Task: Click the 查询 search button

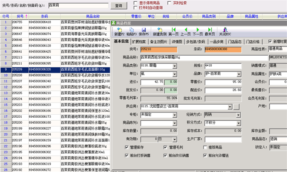Action: pos(119,6)
